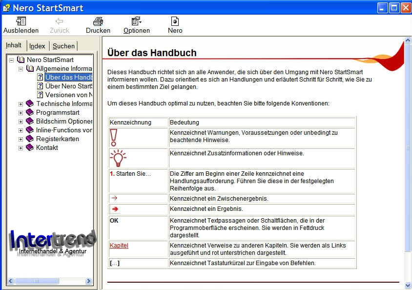412x290 pixels.
Task: Open the Optionen toolbar icon
Action: click(x=136, y=21)
